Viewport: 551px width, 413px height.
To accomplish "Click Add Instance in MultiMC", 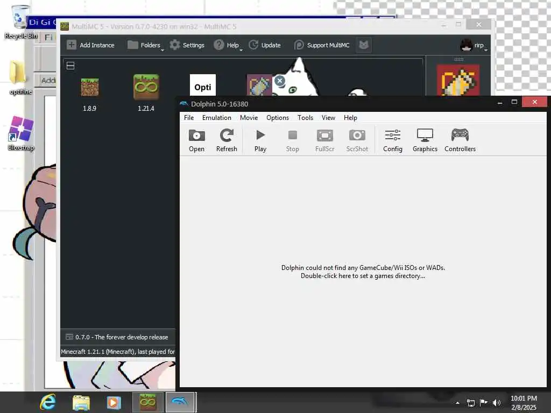I will click(x=90, y=45).
